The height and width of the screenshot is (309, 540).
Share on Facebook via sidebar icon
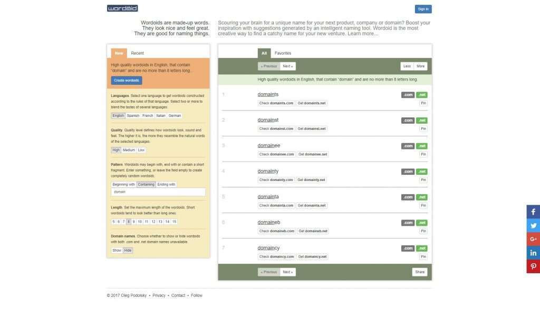(x=533, y=212)
